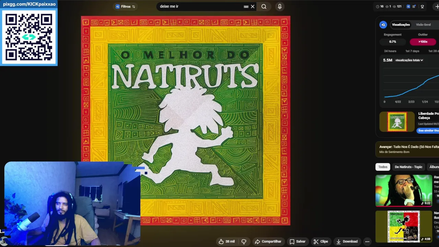Clear the search box with X

pos(253,7)
